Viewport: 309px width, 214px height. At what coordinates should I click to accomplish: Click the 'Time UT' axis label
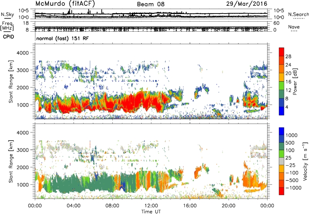point(151,212)
